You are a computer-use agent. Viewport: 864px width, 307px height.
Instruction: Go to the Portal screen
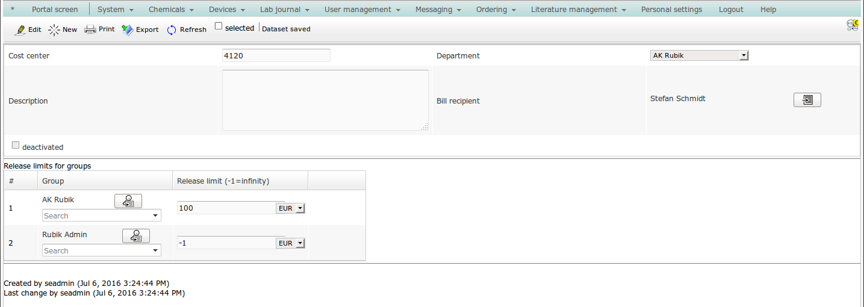(55, 10)
